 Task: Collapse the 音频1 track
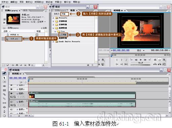point(17,102)
